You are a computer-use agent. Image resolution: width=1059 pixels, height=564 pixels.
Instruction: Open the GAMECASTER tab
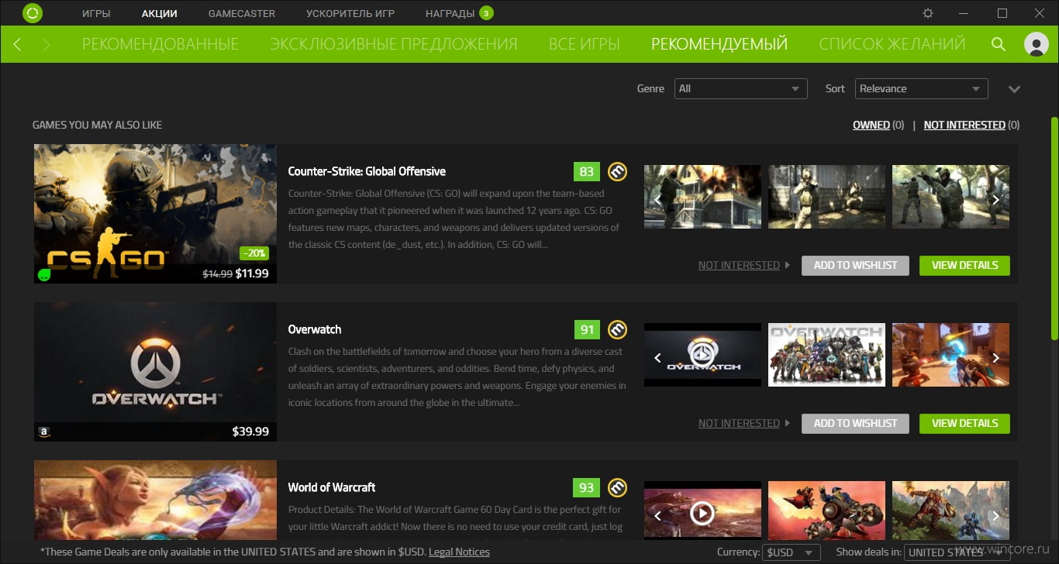[x=242, y=14]
